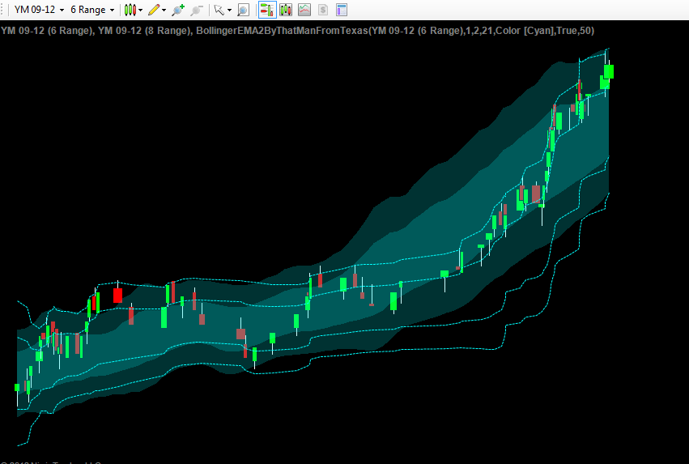Open the 6 Range interval dropdown
Viewport: 689px width, 464px height.
tap(92, 10)
